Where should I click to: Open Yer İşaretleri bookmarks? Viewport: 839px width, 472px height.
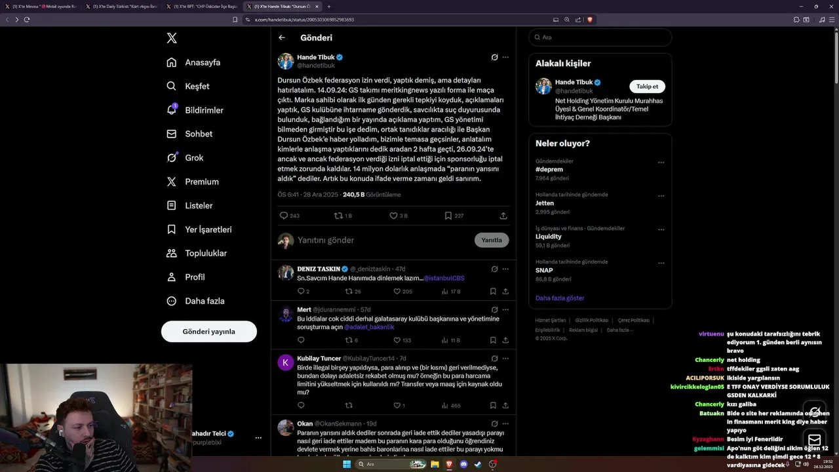199,229
